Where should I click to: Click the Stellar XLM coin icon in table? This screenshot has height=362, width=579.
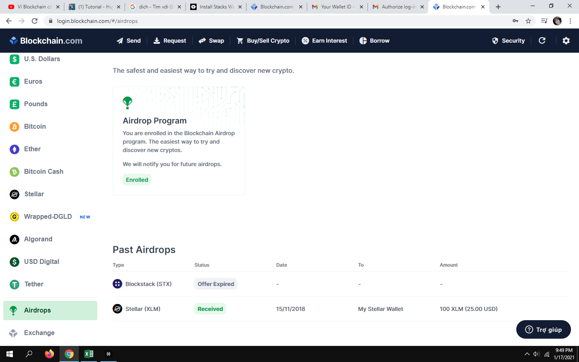coord(117,309)
